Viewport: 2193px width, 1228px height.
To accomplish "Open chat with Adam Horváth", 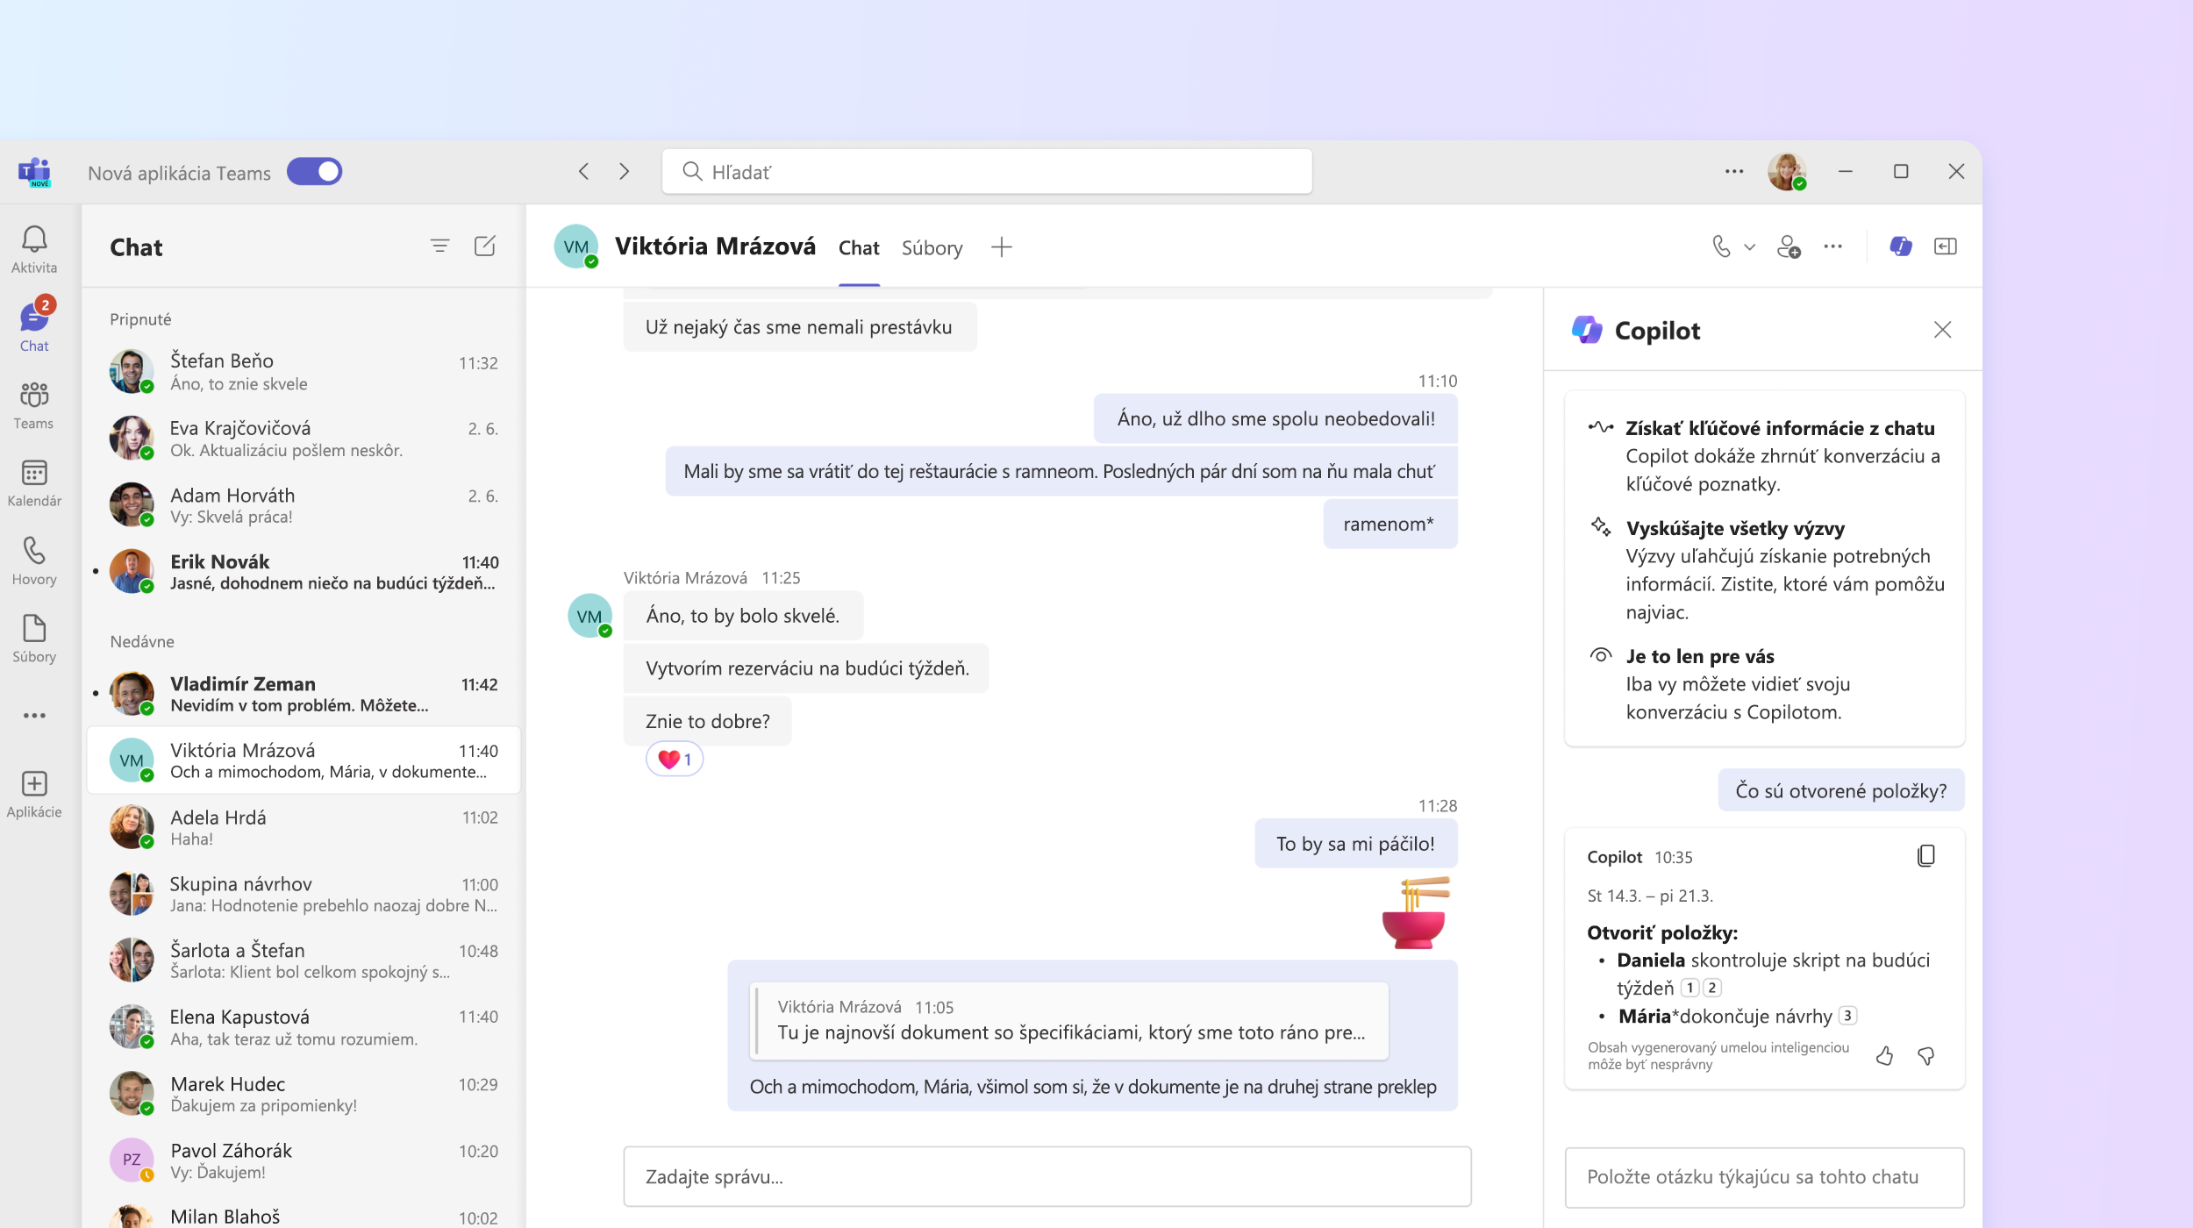I will [304, 505].
